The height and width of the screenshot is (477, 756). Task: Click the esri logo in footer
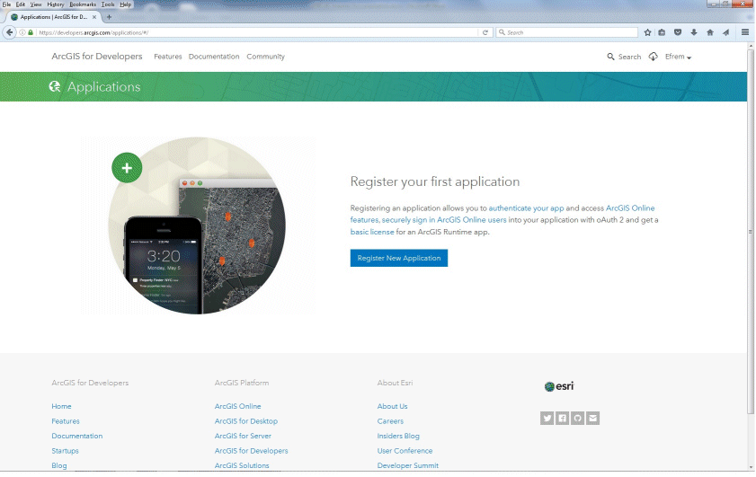pyautogui.click(x=559, y=386)
